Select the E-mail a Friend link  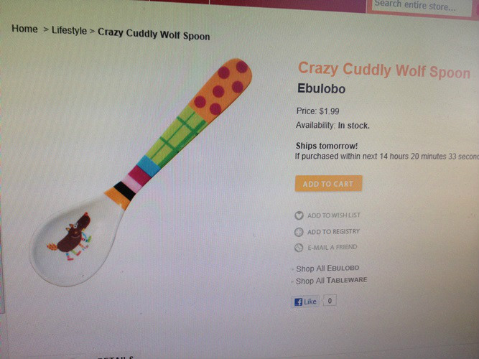[x=332, y=247]
